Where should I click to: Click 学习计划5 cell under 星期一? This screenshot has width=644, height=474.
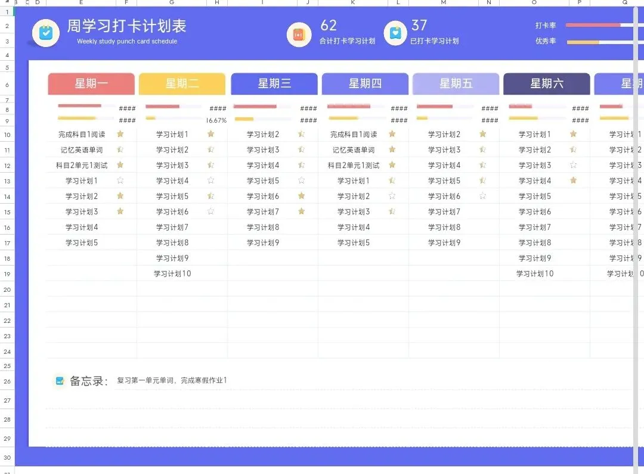(82, 243)
